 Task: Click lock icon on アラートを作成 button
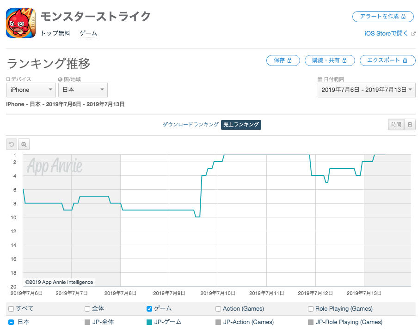coord(403,17)
